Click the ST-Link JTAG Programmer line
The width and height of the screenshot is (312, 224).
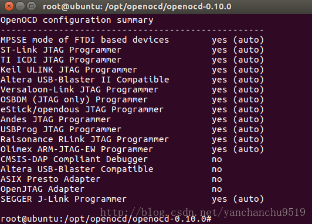[133, 50]
